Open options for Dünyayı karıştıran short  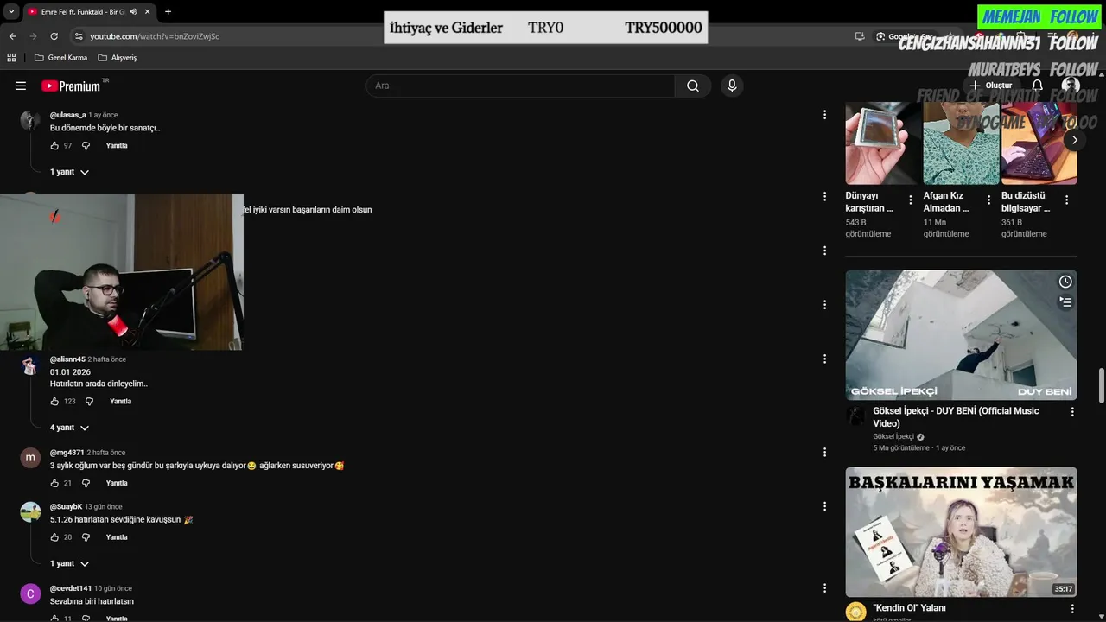tap(911, 200)
